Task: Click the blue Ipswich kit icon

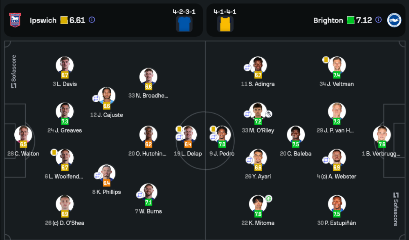Action: [x=184, y=24]
